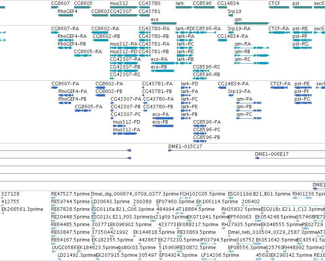This screenshot has height=261, width=325.
Task: Click EST RE64167.5prime
Action: pyautogui.click(x=71, y=240)
